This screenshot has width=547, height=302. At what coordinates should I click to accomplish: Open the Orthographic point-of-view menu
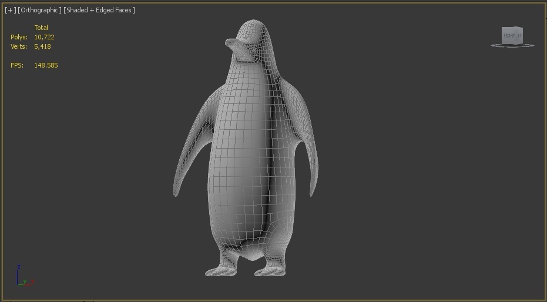[x=39, y=10]
